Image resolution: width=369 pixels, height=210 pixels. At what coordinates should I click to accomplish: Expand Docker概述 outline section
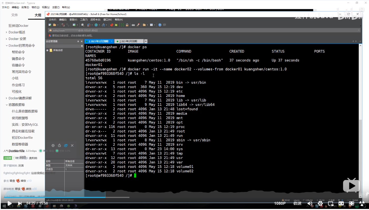pos(6,32)
